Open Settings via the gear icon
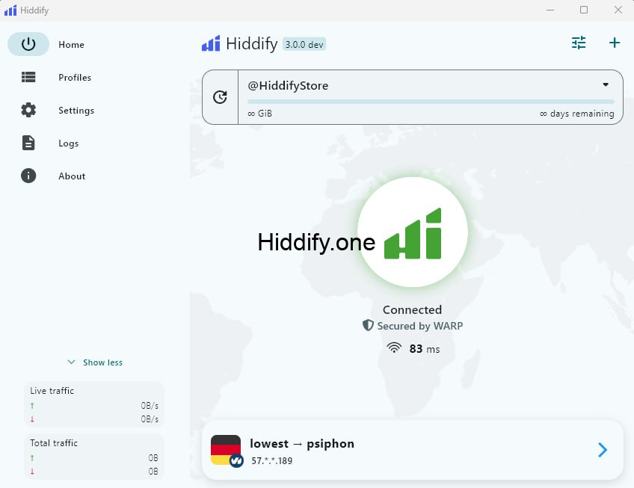 (x=28, y=110)
